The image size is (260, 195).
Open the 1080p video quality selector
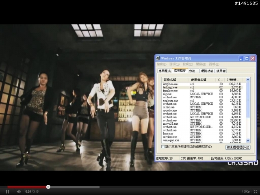[x=245, y=191]
